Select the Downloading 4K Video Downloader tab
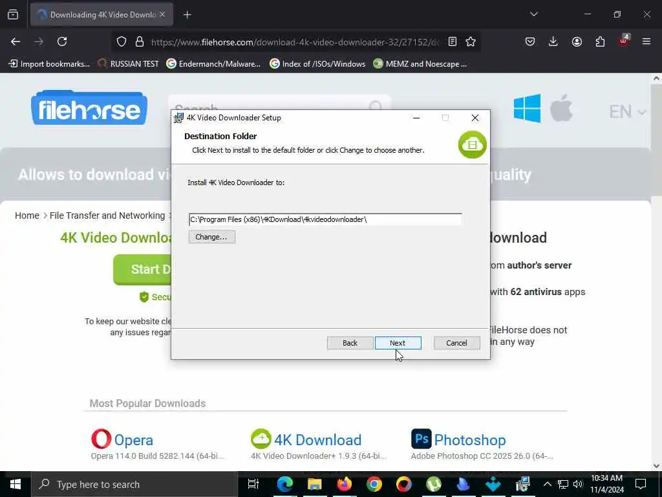This screenshot has width=662, height=497. [x=101, y=14]
